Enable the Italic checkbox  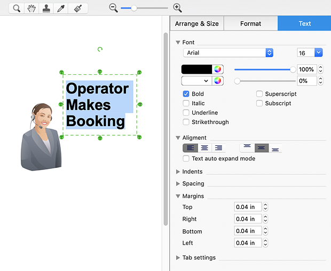[186, 104]
